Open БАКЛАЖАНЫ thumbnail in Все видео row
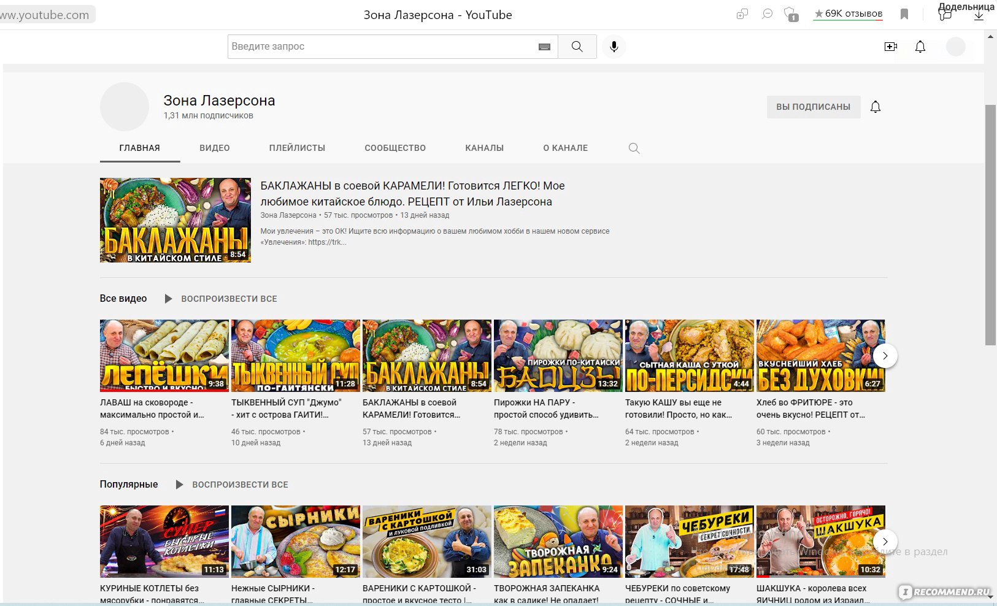This screenshot has width=997, height=606. point(427,356)
